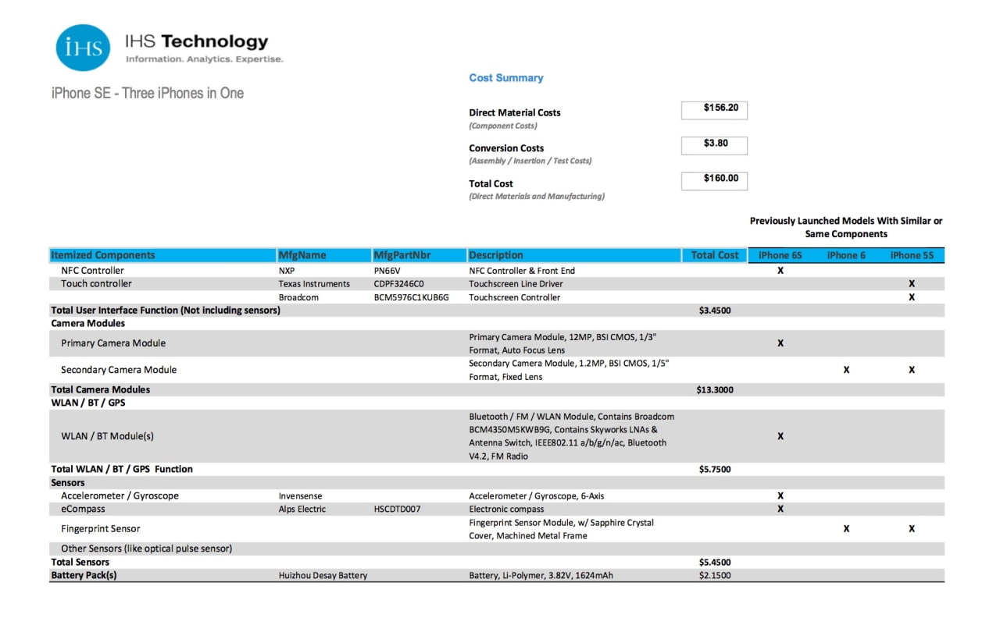Click the iPhone SE report title
This screenshot has width=1000, height=625.
pos(145,93)
